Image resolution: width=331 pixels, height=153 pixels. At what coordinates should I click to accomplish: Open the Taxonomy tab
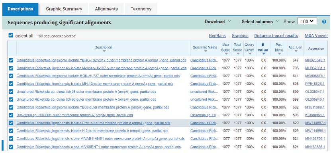[x=141, y=9]
